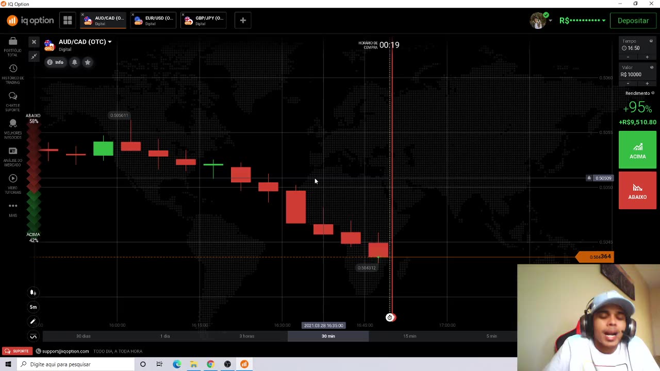Click the Depositar button
This screenshot has height=371, width=660.
point(633,21)
